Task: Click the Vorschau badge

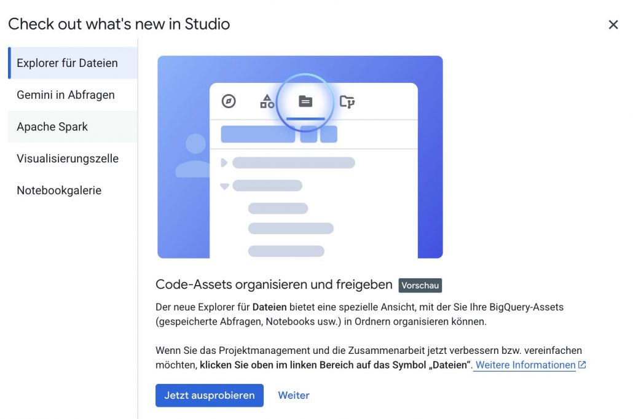Action: tap(420, 286)
